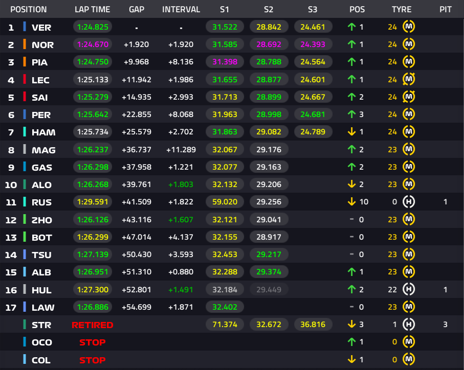Viewport: 464px width, 370px height.
Task: Click LEC's used medium tyre icon
Action: coord(409,79)
